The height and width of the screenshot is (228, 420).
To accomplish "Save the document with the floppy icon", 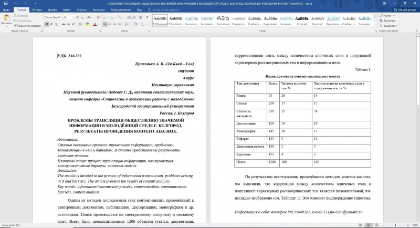I will tap(6, 4).
